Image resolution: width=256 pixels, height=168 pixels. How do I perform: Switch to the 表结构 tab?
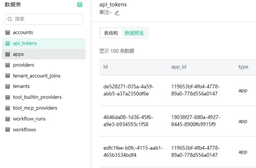tap(111, 33)
